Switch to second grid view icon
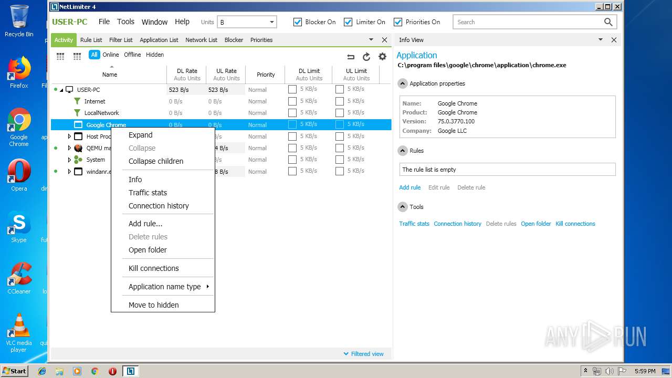 click(77, 56)
